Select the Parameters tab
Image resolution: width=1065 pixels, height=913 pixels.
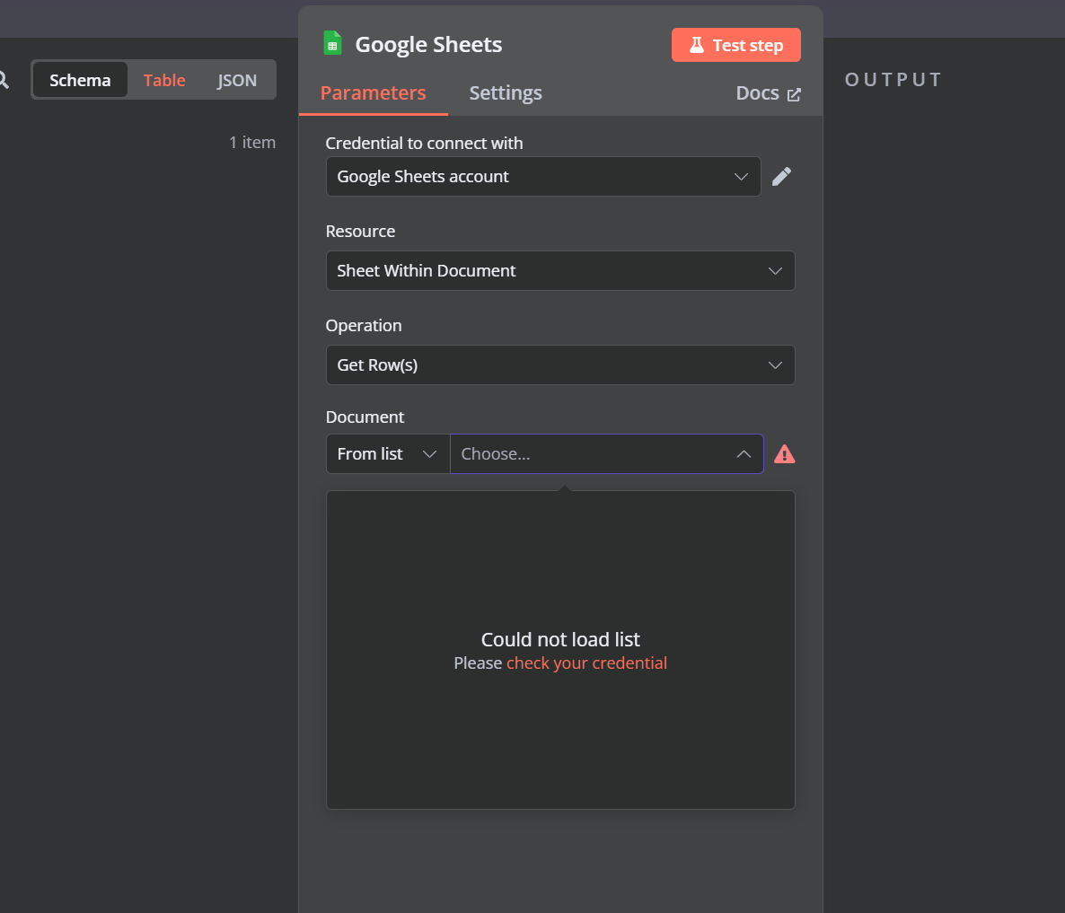(373, 92)
